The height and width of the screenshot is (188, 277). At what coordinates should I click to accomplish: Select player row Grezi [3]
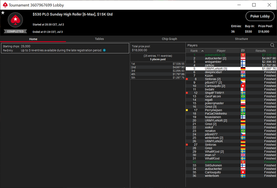(x=231, y=107)
